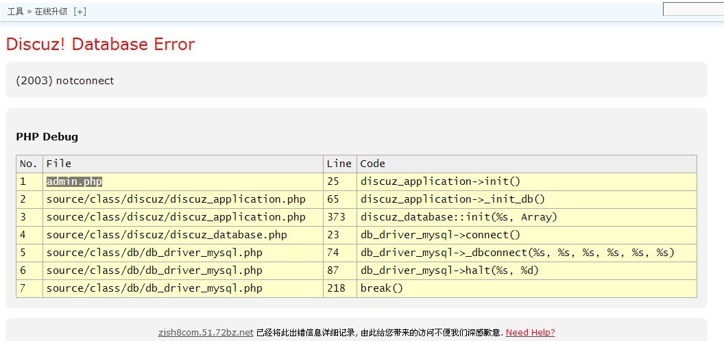
Task: Click the 在线升级 breadcrumb text
Action: [51, 12]
